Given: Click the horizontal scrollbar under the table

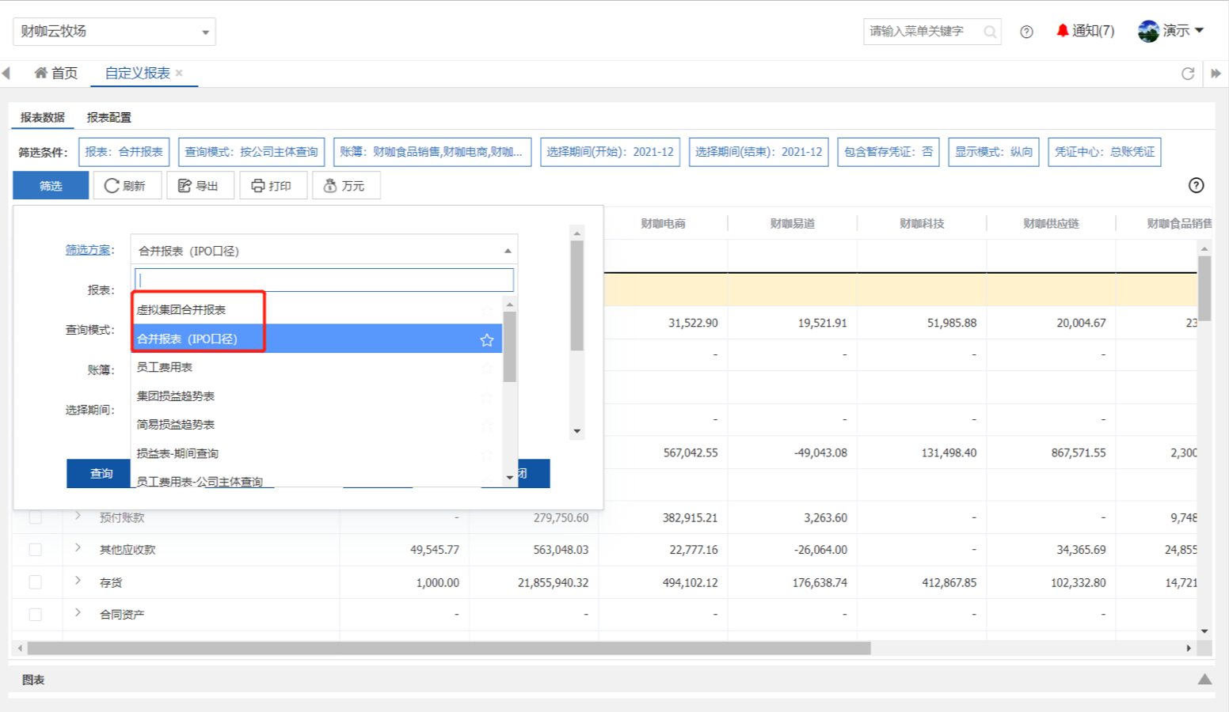Looking at the screenshot, I should [448, 648].
